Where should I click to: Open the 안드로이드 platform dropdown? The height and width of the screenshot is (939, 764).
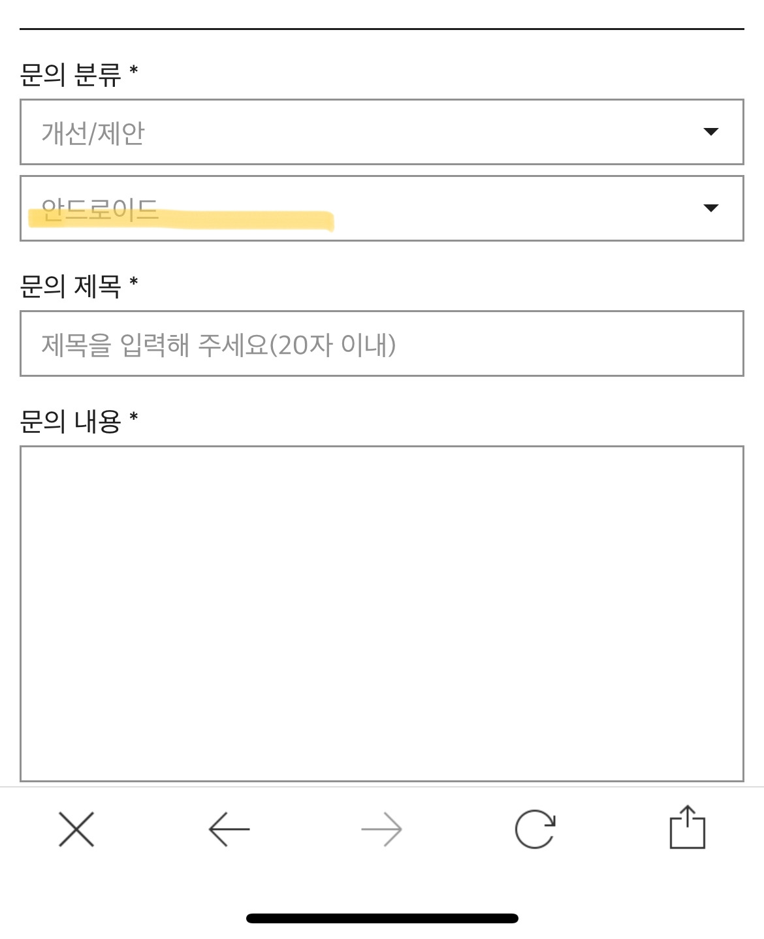[x=382, y=208]
